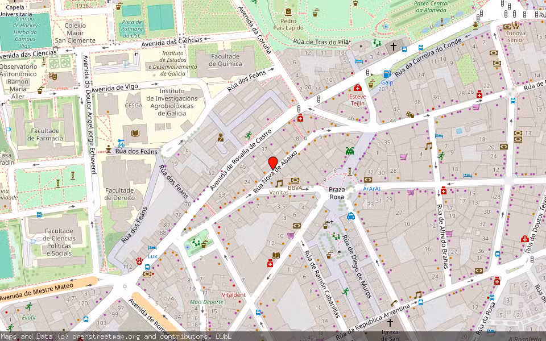
Task: Select the BBVA bank icon
Action: [295, 180]
